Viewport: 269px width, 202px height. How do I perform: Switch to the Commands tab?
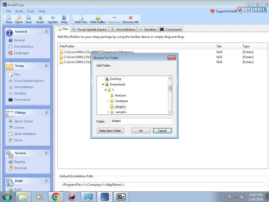pyautogui.click(x=171, y=29)
